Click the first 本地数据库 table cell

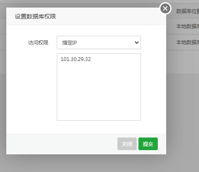click(188, 26)
